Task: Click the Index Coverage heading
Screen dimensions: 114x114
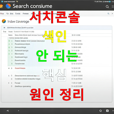Action: pos(18,21)
